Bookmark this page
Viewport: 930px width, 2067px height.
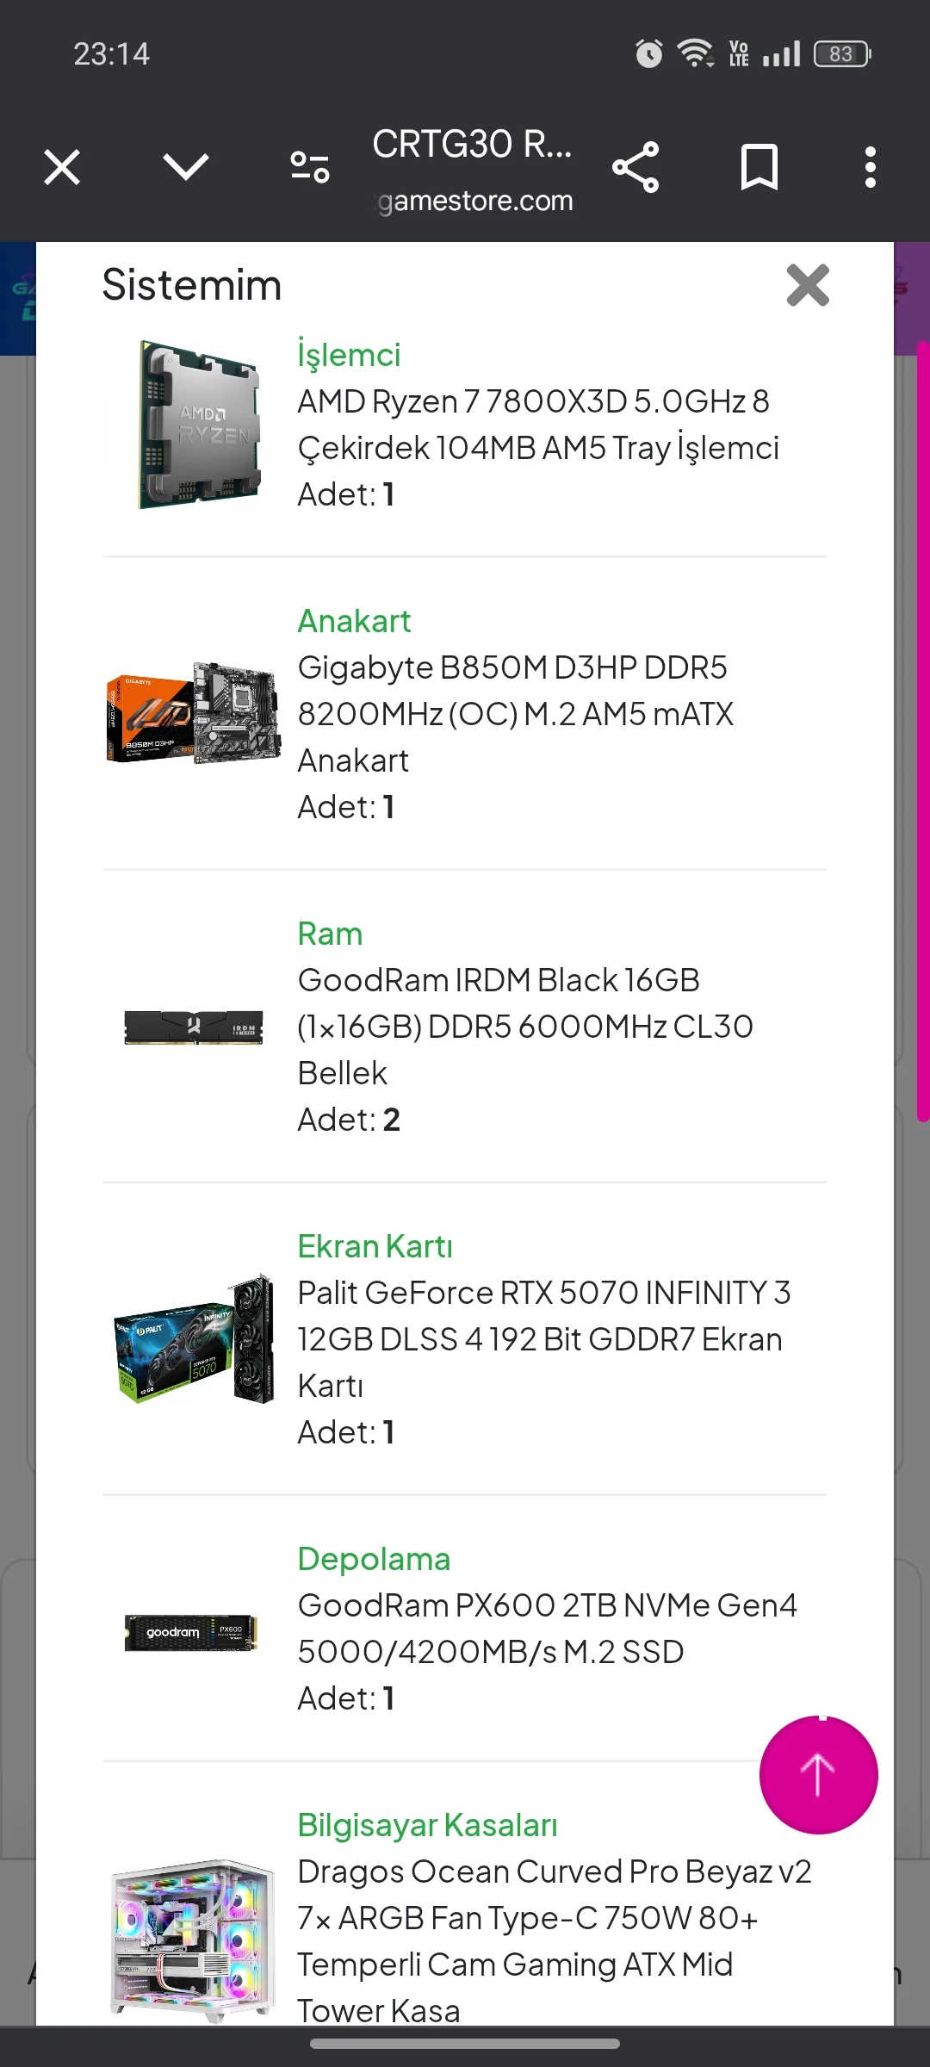pyautogui.click(x=759, y=167)
